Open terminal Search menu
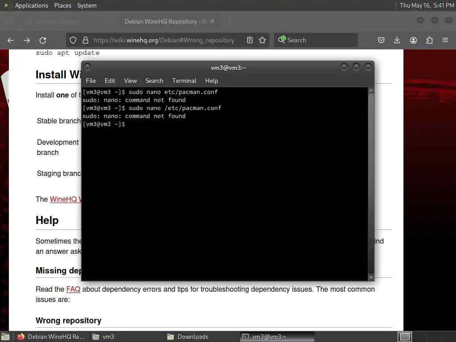This screenshot has height=342, width=456. point(154,81)
